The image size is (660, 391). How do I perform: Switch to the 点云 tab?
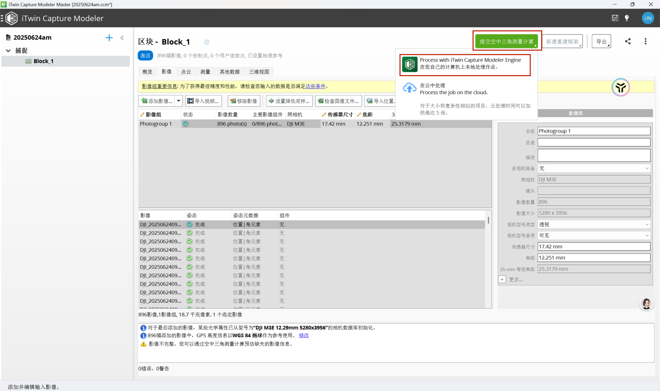(x=186, y=72)
